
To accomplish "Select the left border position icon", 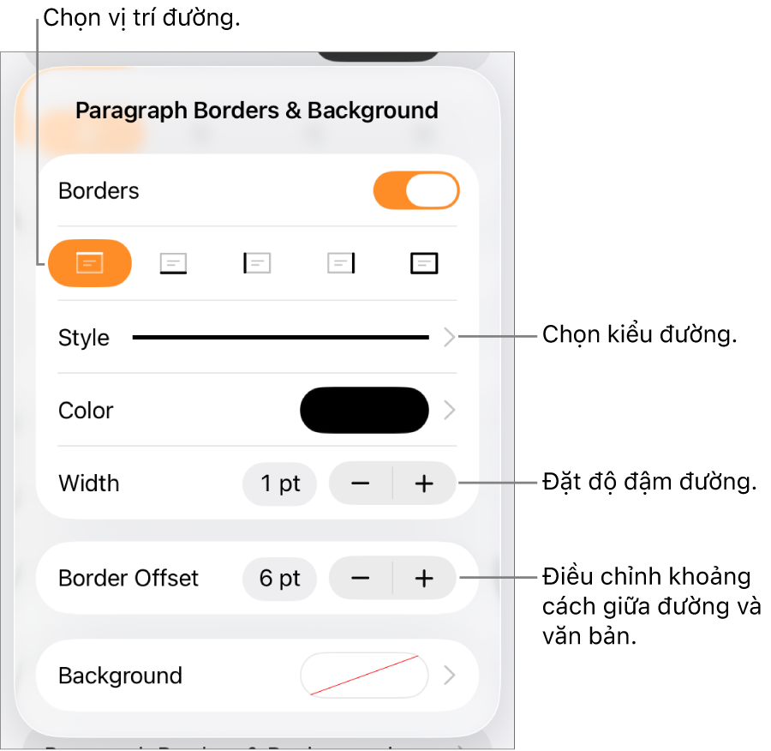I will (x=257, y=263).
